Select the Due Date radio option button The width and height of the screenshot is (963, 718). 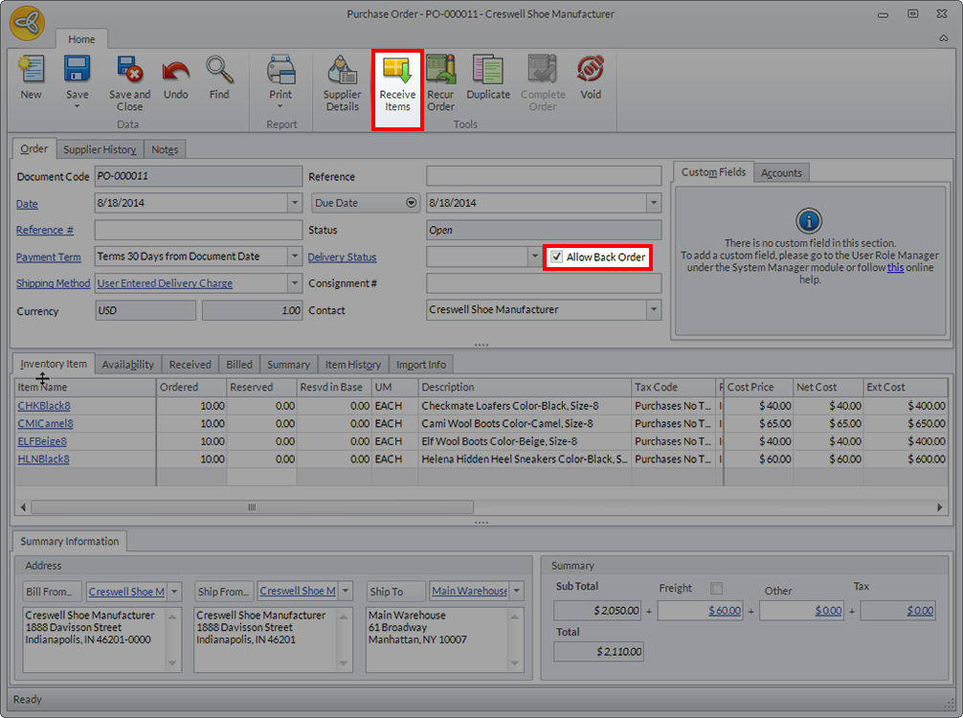click(x=412, y=203)
